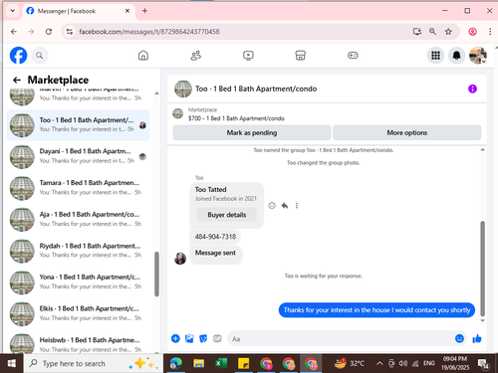This screenshot has width=498, height=373.
Task: Click the sender avatar beside Message sent
Action: (180, 259)
